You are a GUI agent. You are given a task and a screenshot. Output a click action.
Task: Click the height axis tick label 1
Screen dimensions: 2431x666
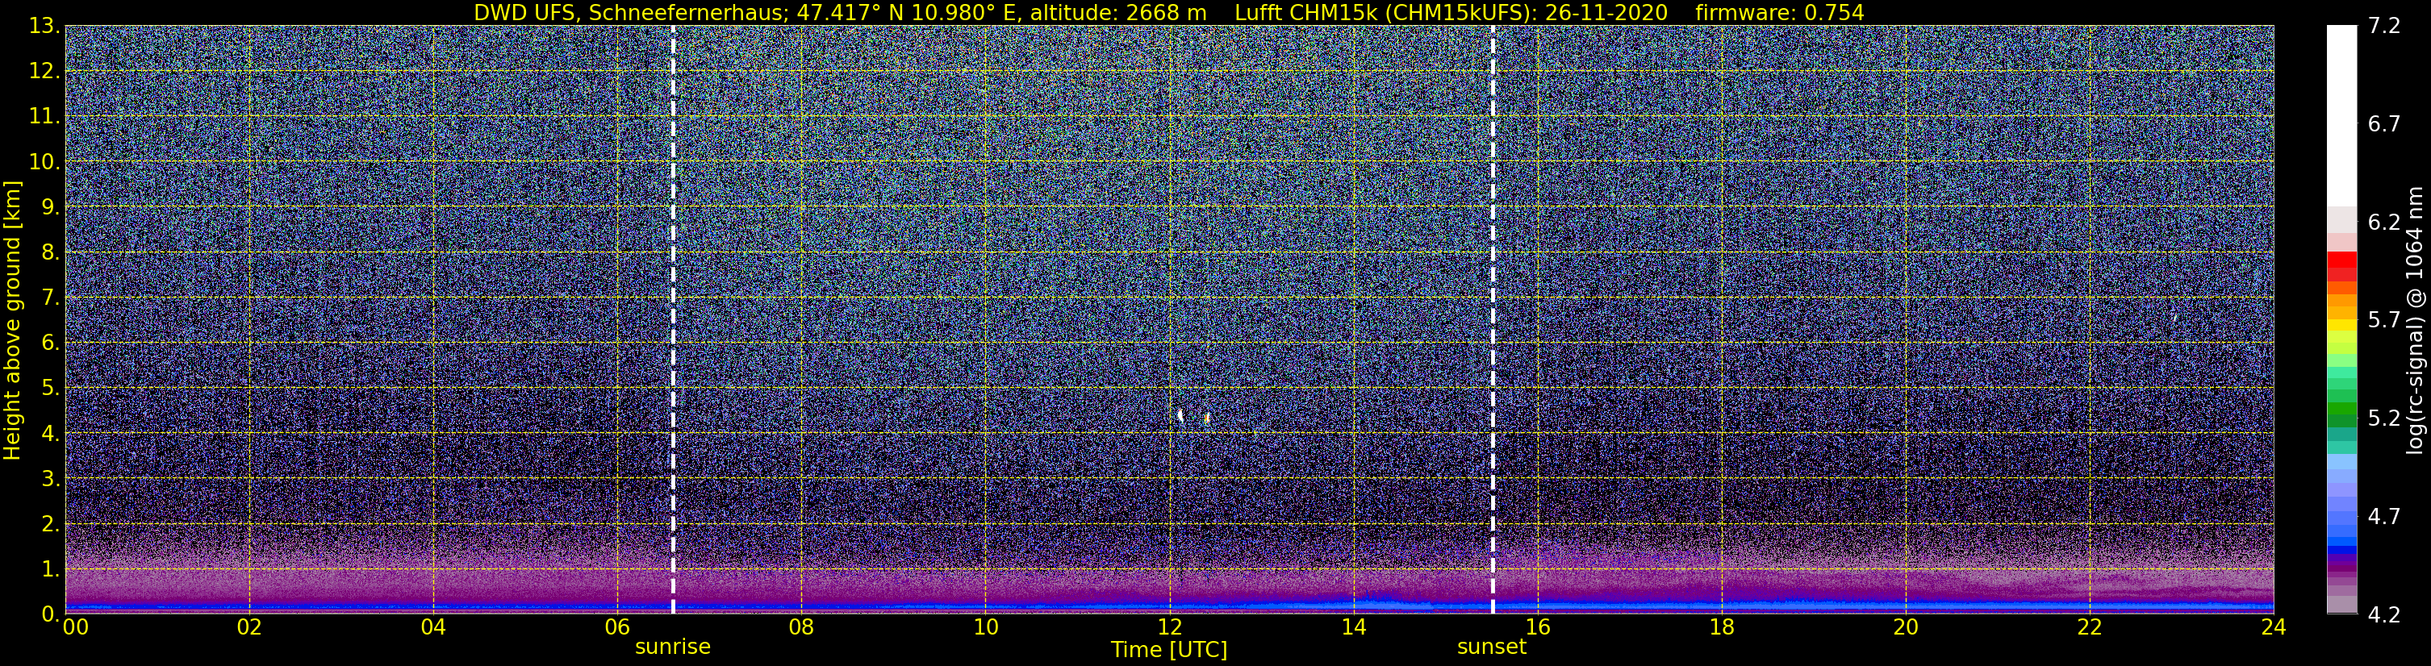tap(50, 570)
